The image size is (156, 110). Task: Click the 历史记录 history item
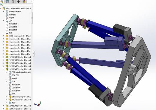point(12,15)
